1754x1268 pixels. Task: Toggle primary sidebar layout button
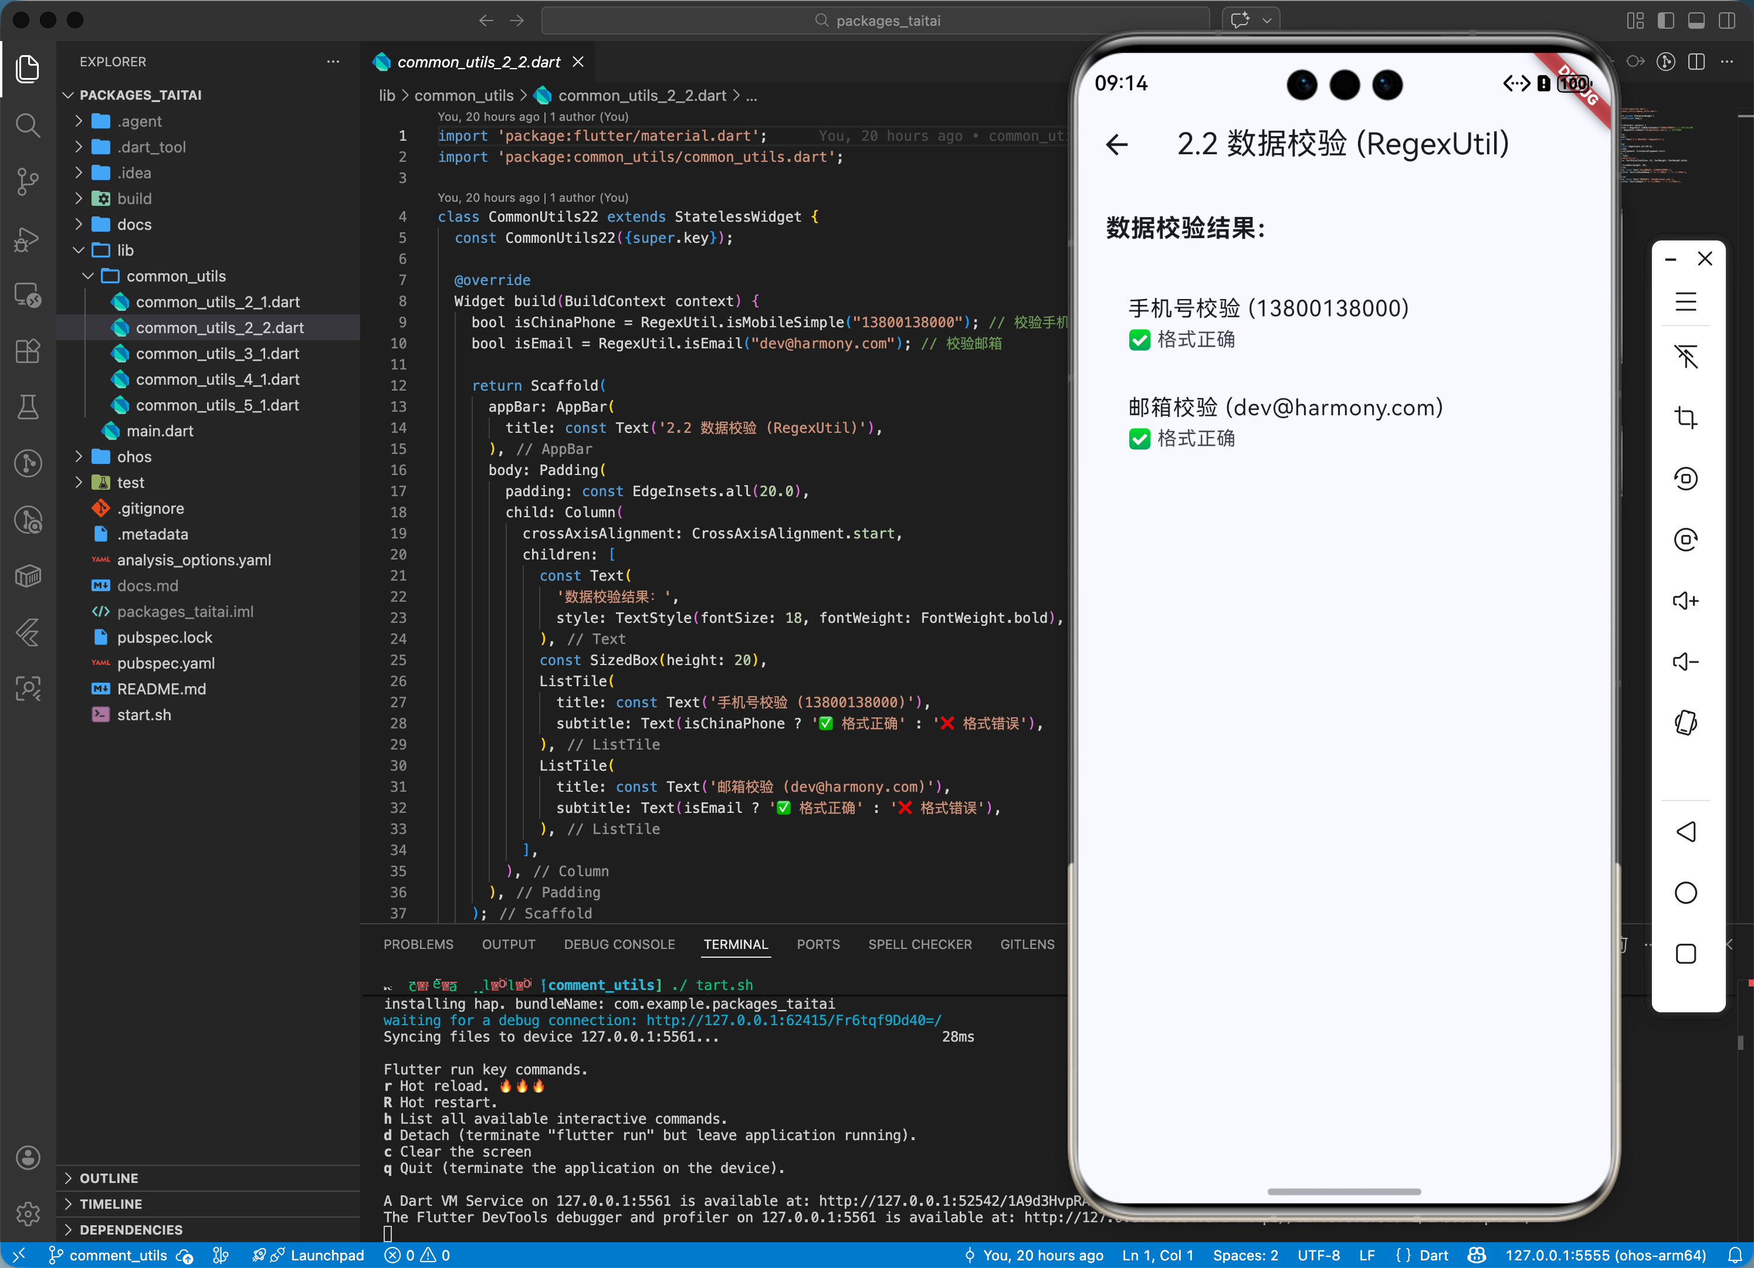click(1666, 21)
